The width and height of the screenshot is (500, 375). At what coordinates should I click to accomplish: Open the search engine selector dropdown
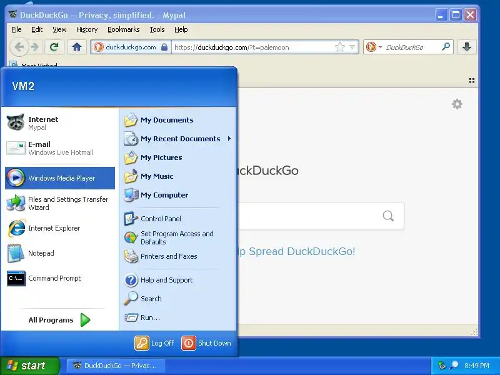pos(374,47)
